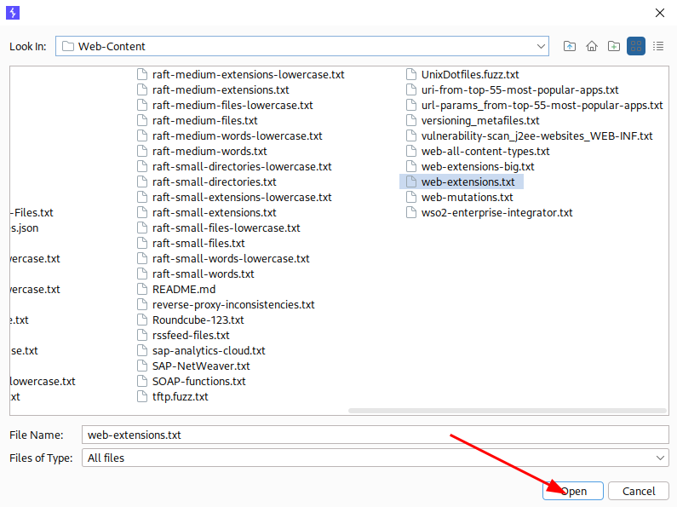Image resolution: width=677 pixels, height=507 pixels.
Task: Select web-extensions-big.txt file
Action: pyautogui.click(x=477, y=167)
